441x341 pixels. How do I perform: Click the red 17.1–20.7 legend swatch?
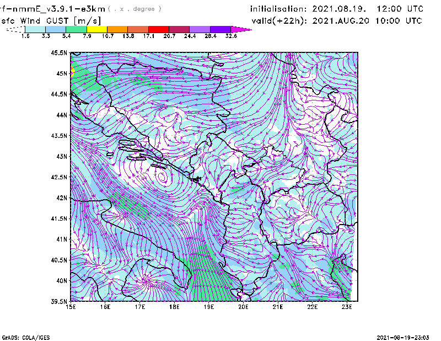pos(159,29)
